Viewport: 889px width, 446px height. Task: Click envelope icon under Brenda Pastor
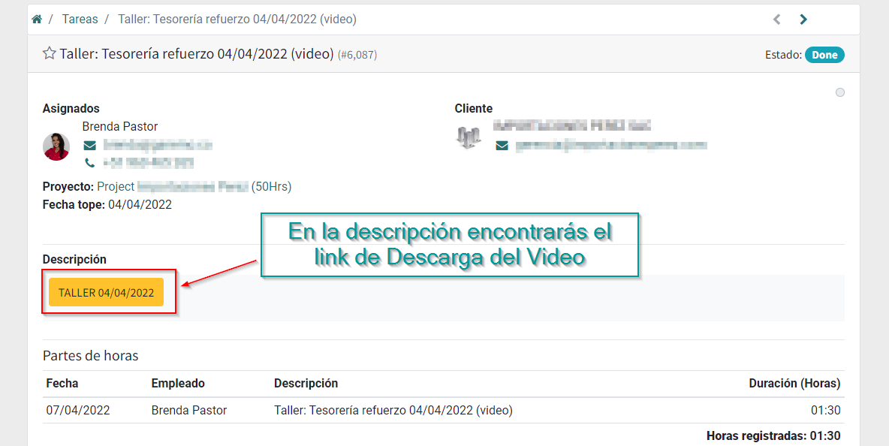[x=89, y=145]
